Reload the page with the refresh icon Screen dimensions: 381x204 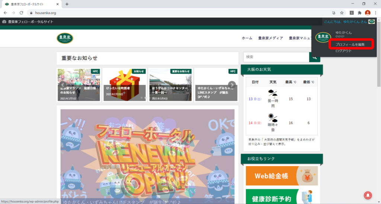coord(21,13)
